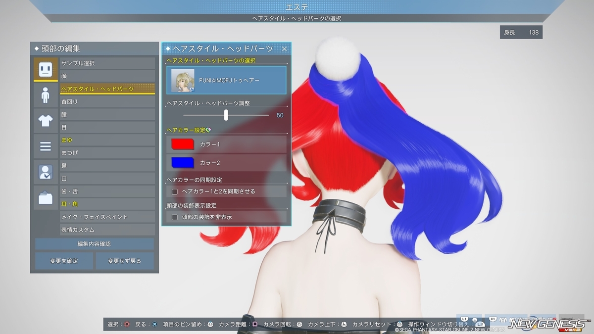The width and height of the screenshot is (594, 334).
Task: Open the 歯・舌 menu entry
Action: [x=107, y=191]
